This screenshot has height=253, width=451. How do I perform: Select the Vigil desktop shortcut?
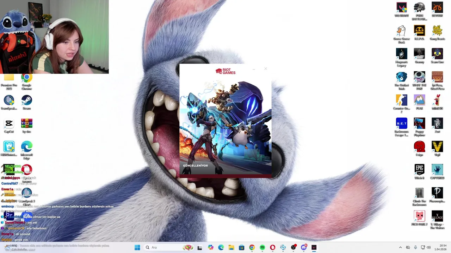point(437,149)
